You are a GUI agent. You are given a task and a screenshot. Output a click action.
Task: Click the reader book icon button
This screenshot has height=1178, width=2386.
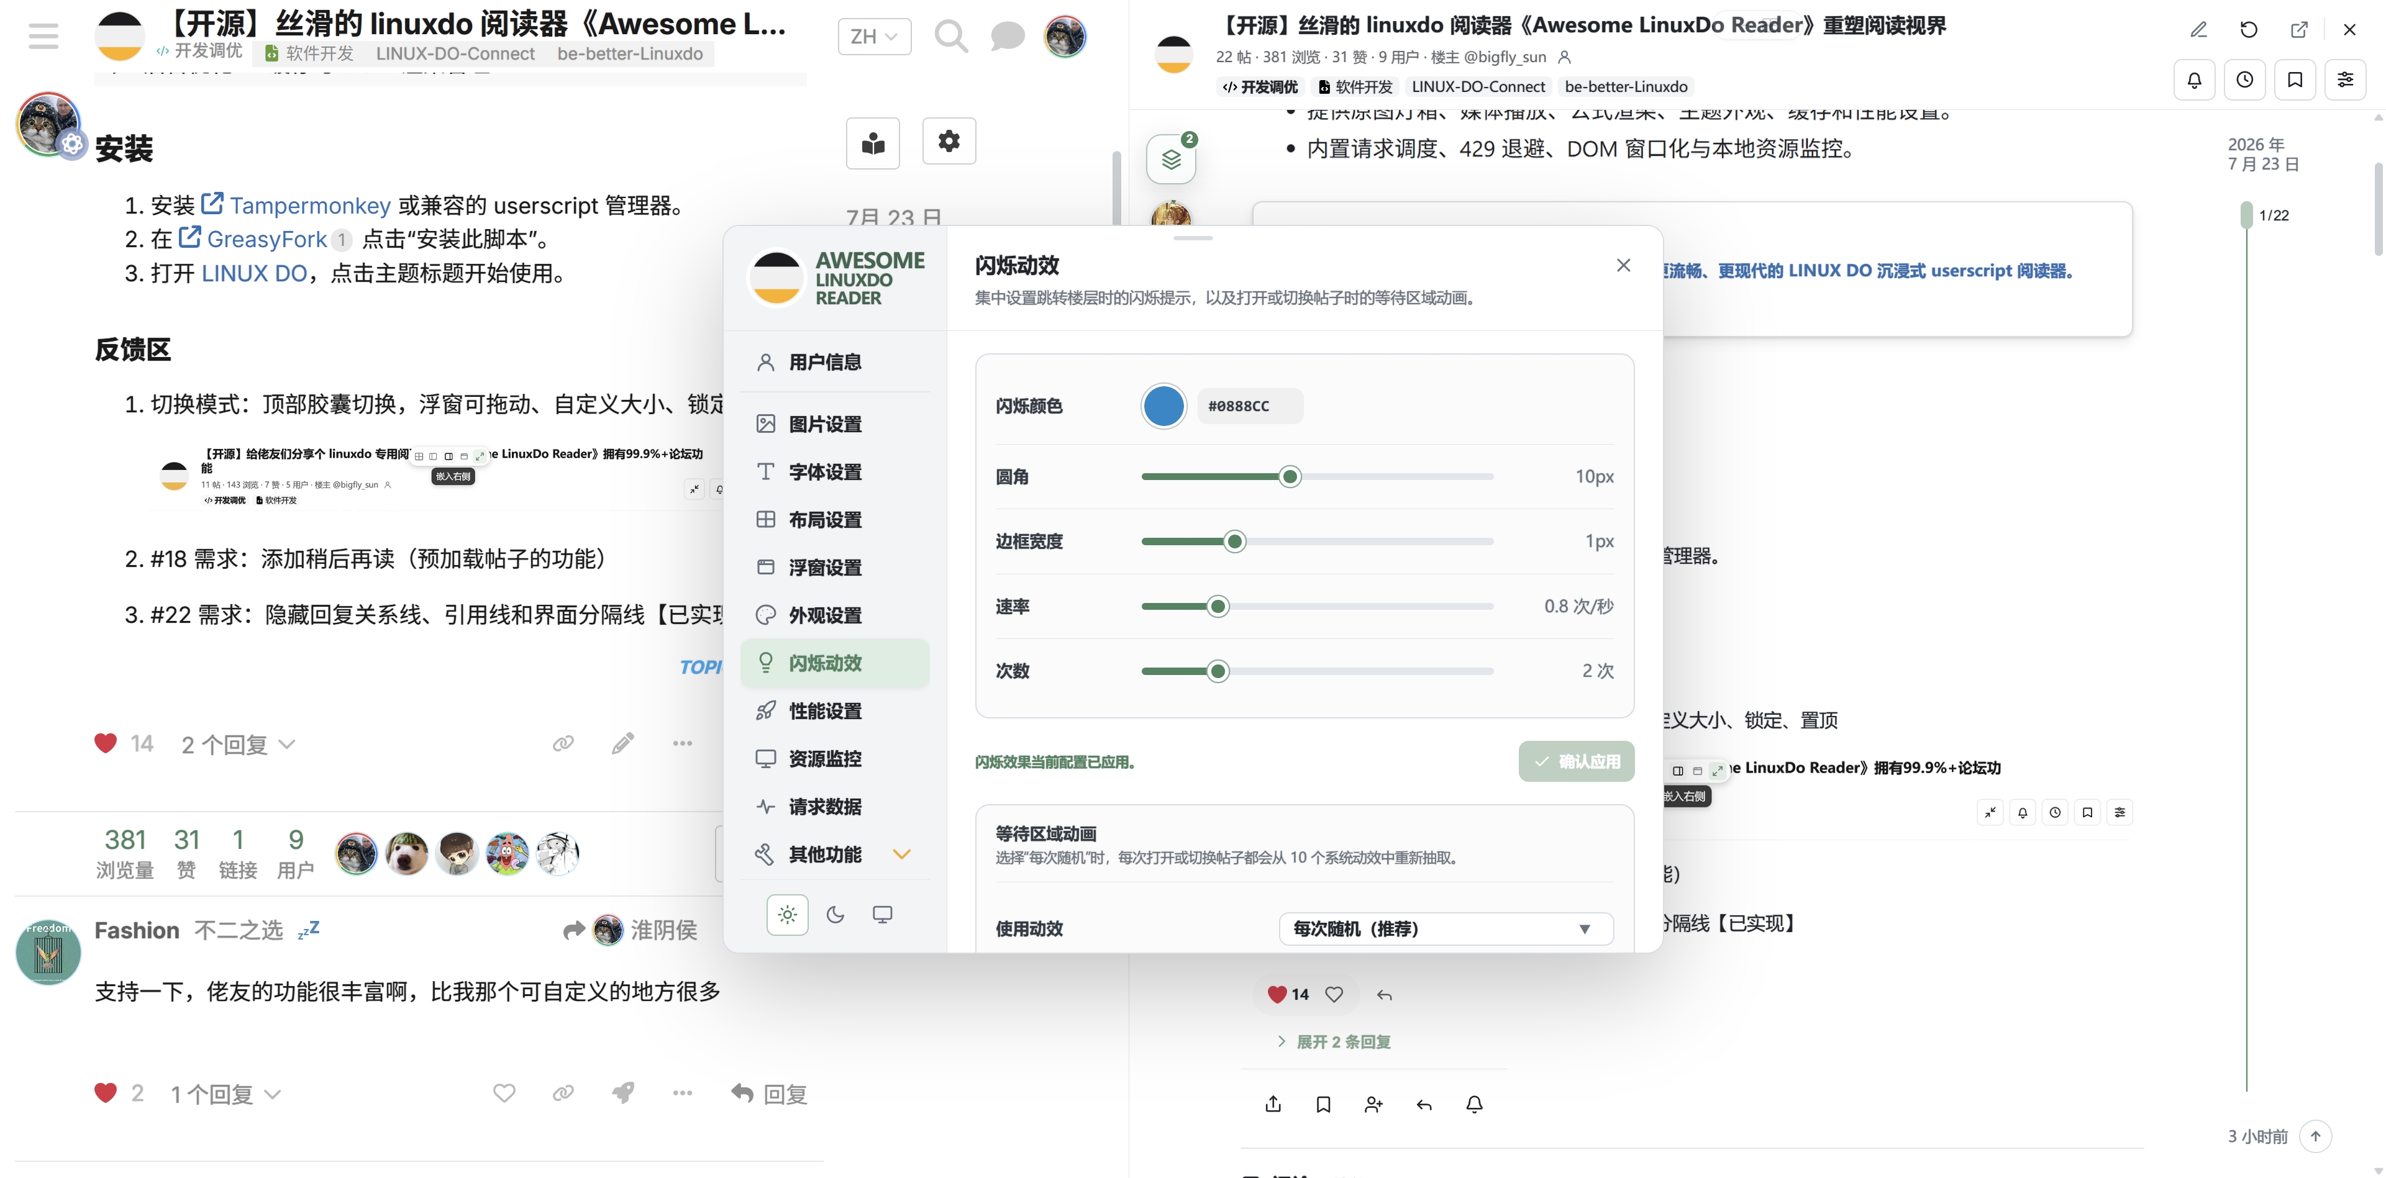[x=873, y=143]
